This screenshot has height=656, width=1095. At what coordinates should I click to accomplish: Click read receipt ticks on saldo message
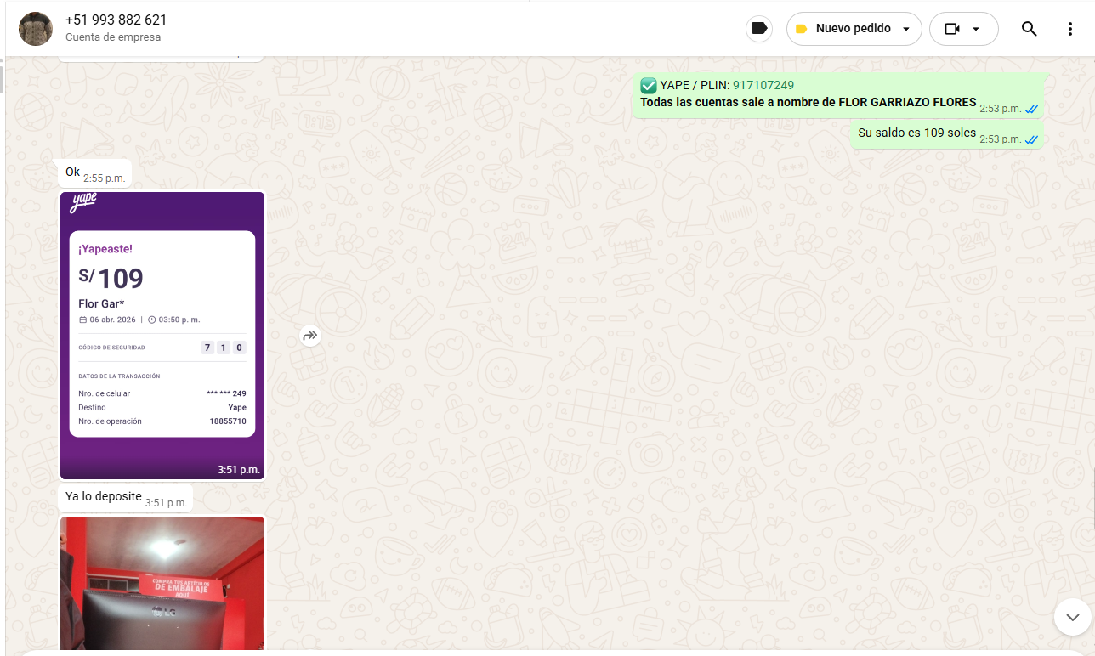point(1031,139)
